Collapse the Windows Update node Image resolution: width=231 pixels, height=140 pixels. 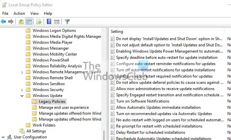[22, 96]
